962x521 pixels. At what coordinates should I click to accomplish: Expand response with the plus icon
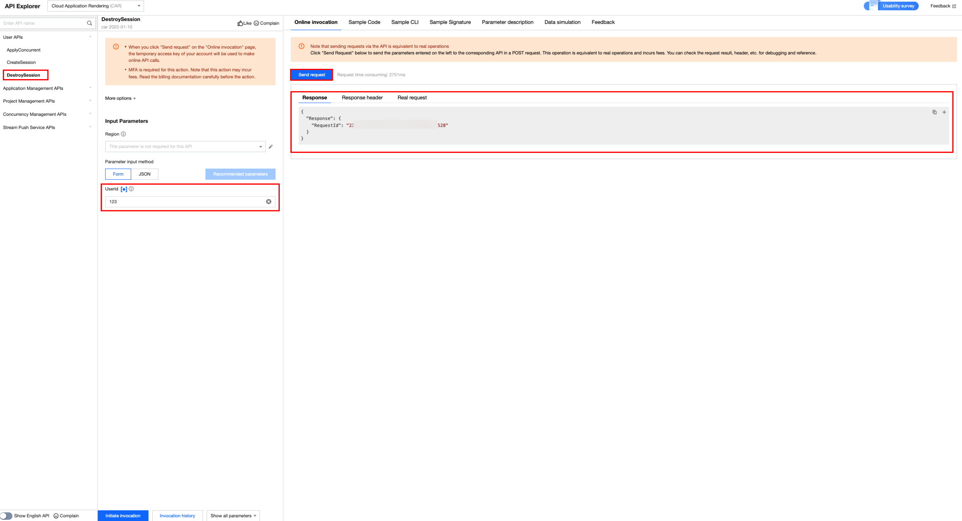tap(944, 112)
